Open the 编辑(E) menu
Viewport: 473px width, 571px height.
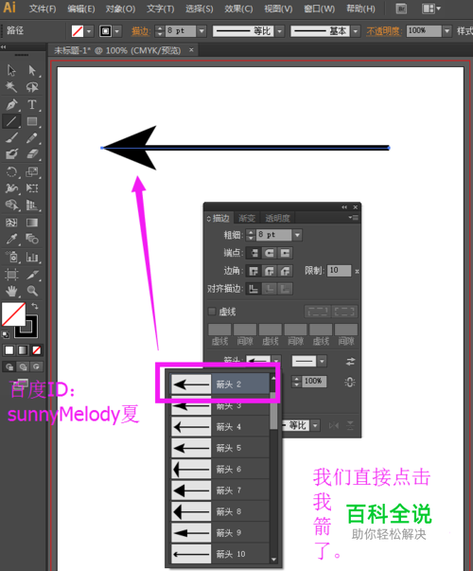point(81,9)
